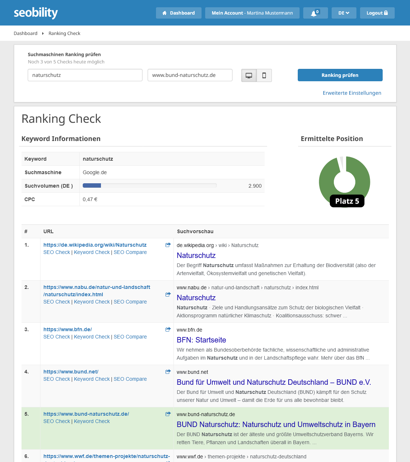Viewport: 410px width, 462px height.
Task: Open the https://www.bund.net/ URL link
Action: click(71, 372)
